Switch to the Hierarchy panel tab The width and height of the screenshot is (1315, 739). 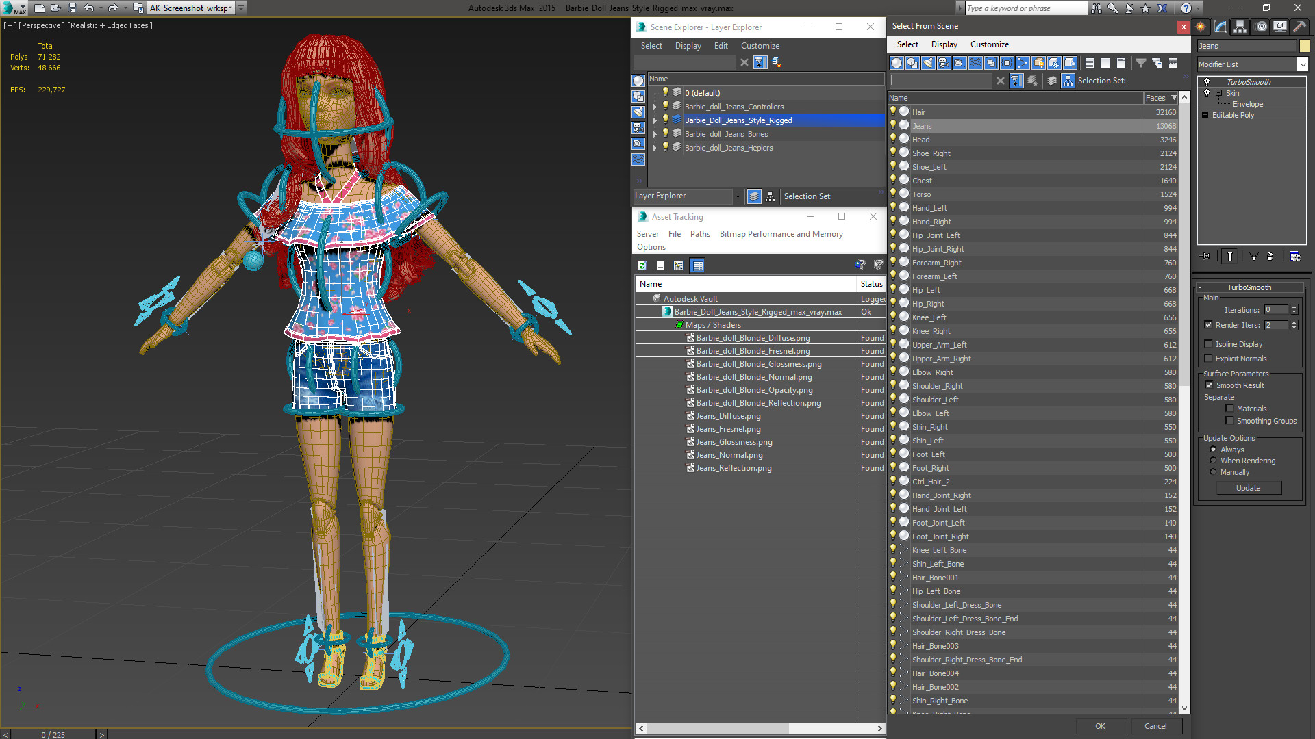(x=1240, y=27)
